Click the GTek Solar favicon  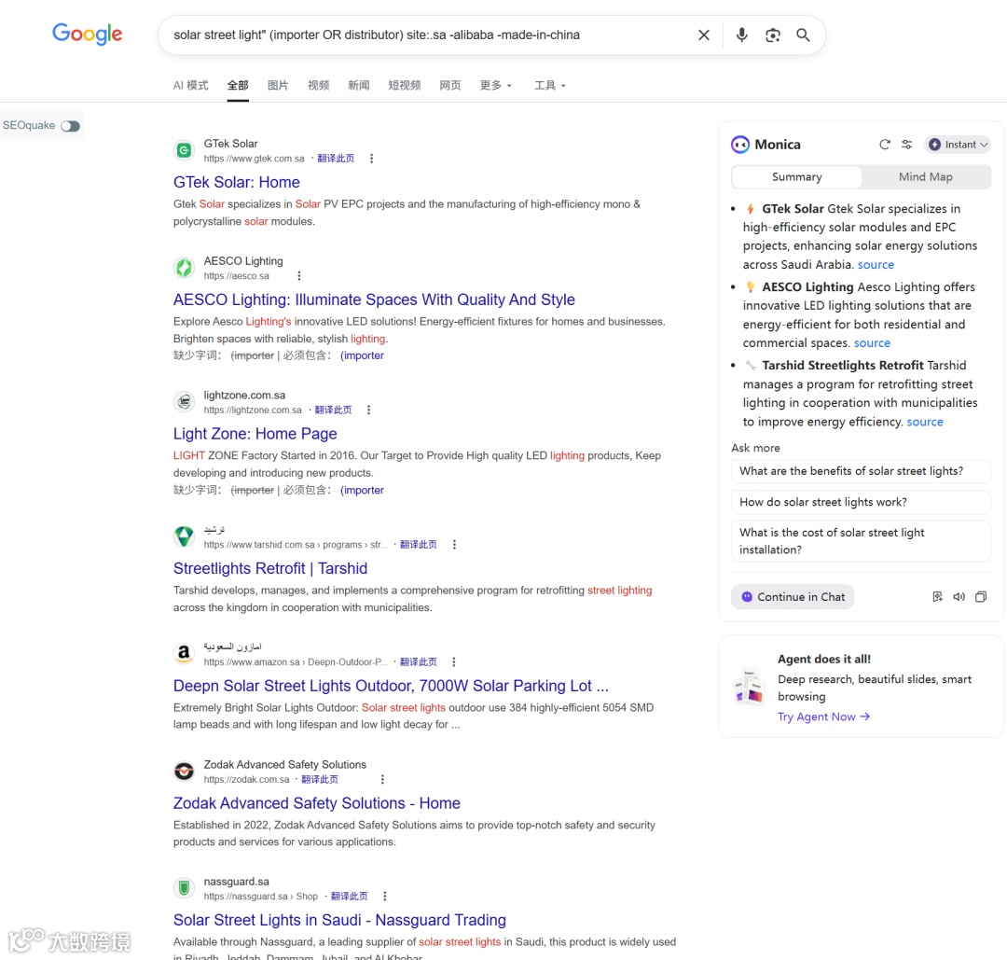pos(185,150)
